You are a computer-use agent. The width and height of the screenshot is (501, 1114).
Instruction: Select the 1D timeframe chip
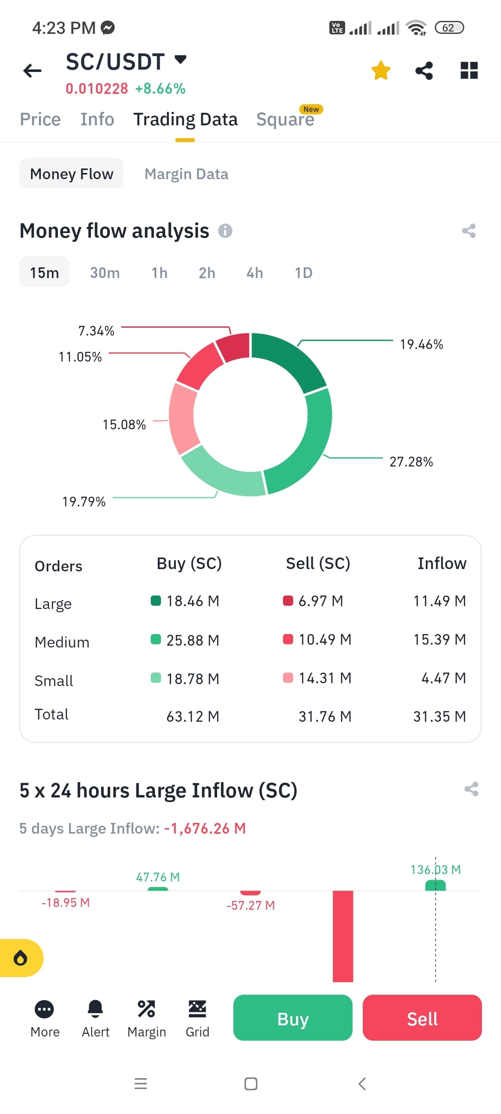click(x=303, y=273)
